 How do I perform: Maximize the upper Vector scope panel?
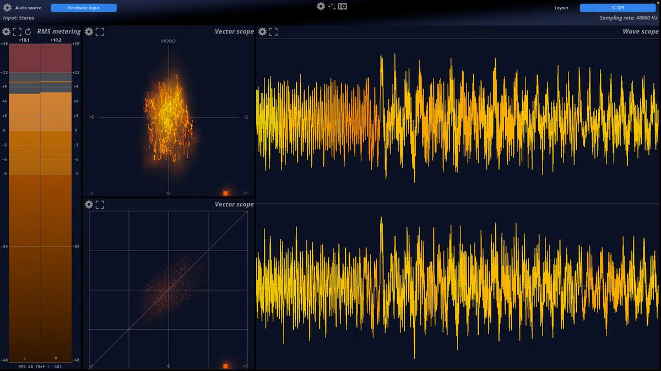100,32
